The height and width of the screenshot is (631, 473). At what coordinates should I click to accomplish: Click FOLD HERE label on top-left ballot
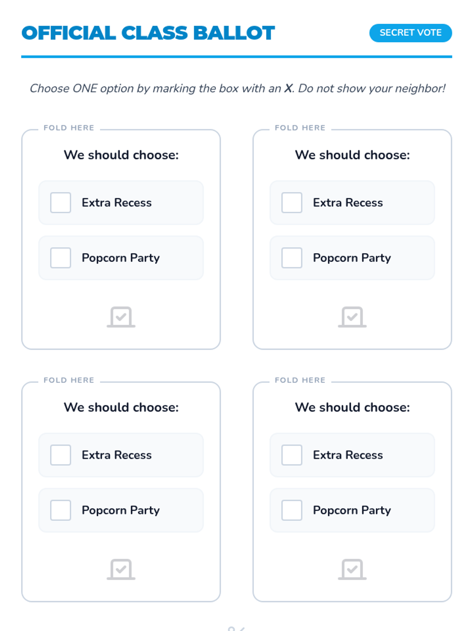pos(69,128)
